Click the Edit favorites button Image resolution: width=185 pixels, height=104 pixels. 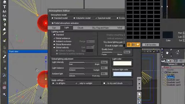(x=151, y=45)
